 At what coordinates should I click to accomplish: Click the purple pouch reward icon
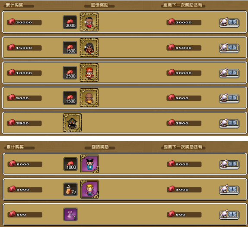click(x=70, y=214)
